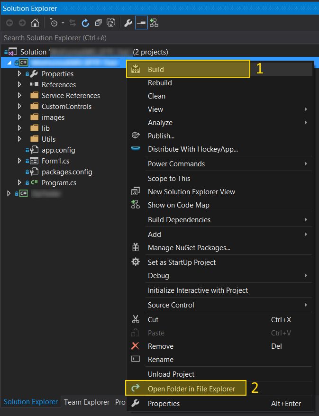Click the Code Map toolbar icon
The image size is (319, 416).
point(154,23)
